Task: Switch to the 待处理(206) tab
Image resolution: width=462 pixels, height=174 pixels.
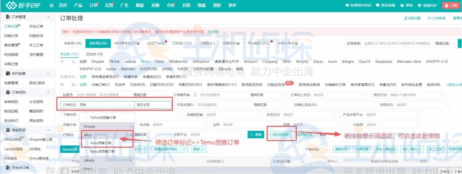Action: [98, 43]
